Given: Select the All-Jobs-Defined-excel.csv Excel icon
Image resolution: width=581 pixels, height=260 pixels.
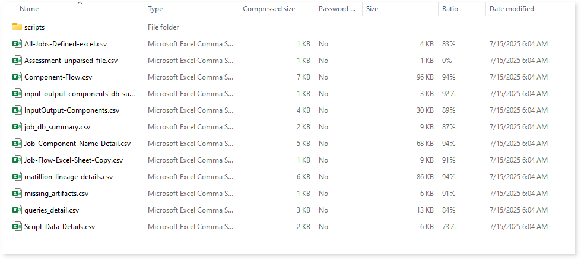Looking at the screenshot, I should pyautogui.click(x=17, y=44).
